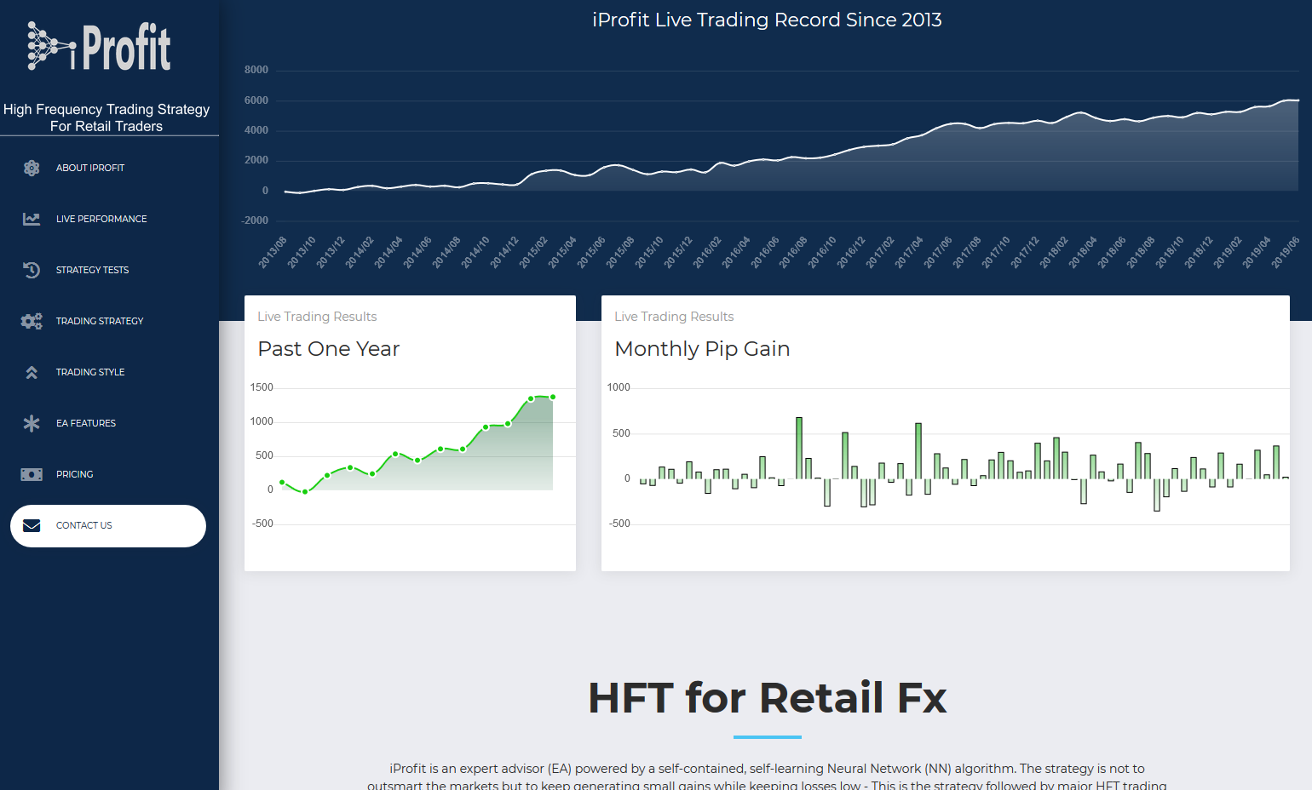1312x790 pixels.
Task: Click the Contact Us envelope icon
Action: coord(32,525)
